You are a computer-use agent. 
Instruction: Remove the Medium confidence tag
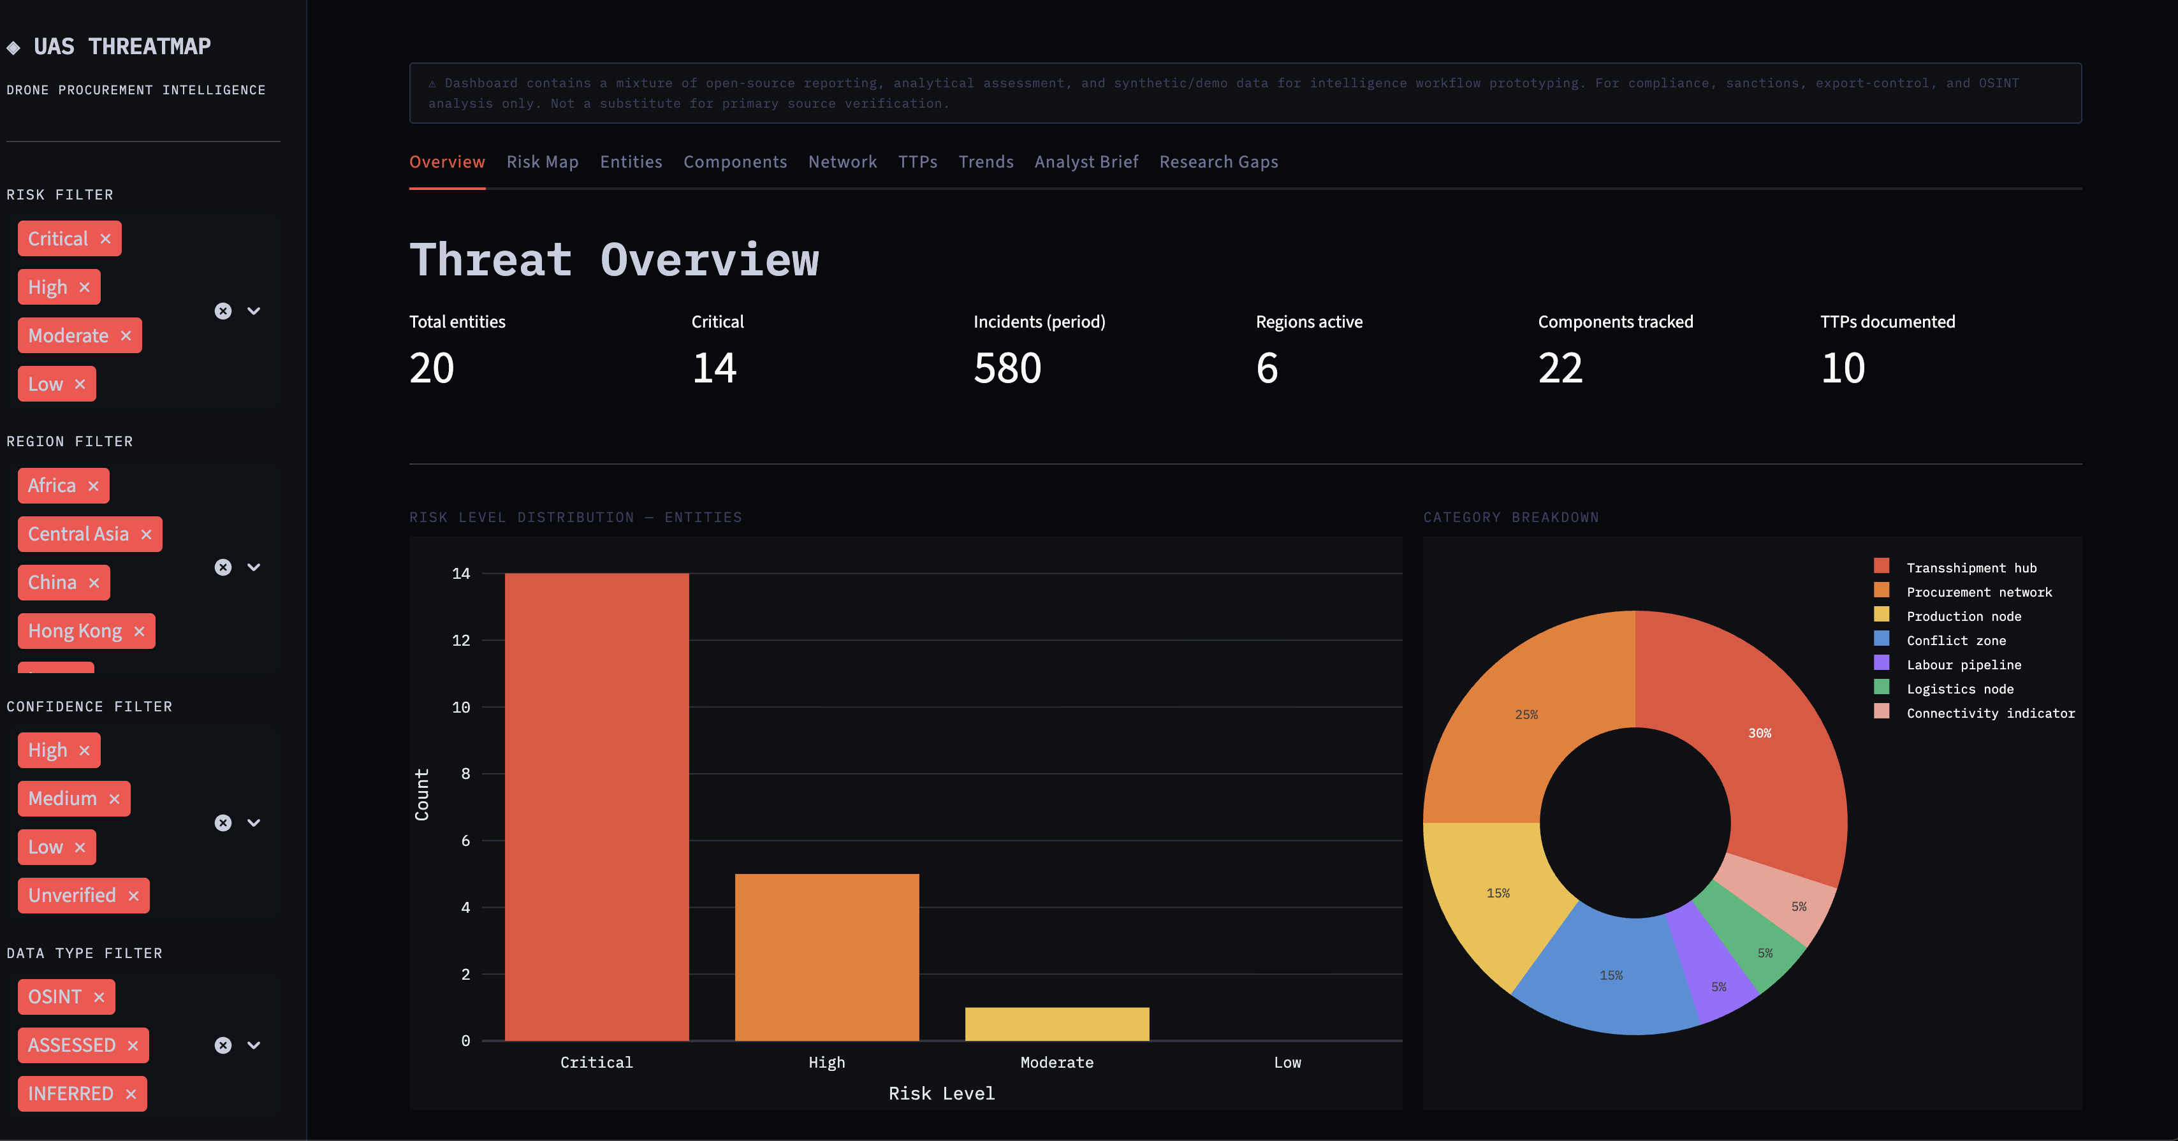[114, 799]
